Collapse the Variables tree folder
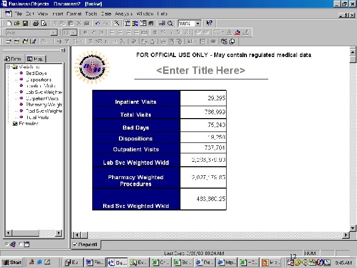The width and height of the screenshot is (357, 268). tap(8, 67)
